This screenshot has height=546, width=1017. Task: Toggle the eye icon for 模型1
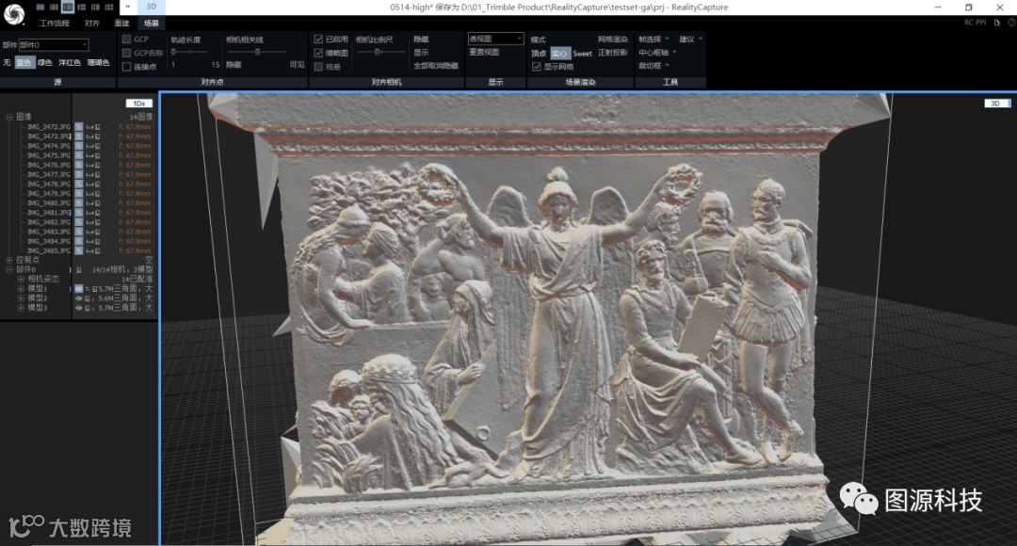tap(78, 289)
